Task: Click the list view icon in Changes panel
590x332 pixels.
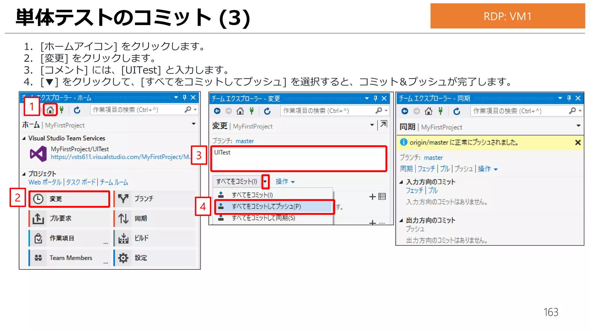Action: point(382,197)
